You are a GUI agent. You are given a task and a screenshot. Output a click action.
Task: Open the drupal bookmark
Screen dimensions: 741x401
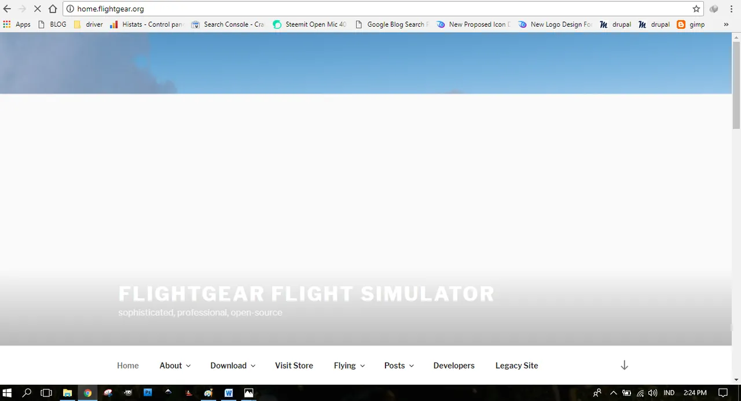[x=621, y=24]
